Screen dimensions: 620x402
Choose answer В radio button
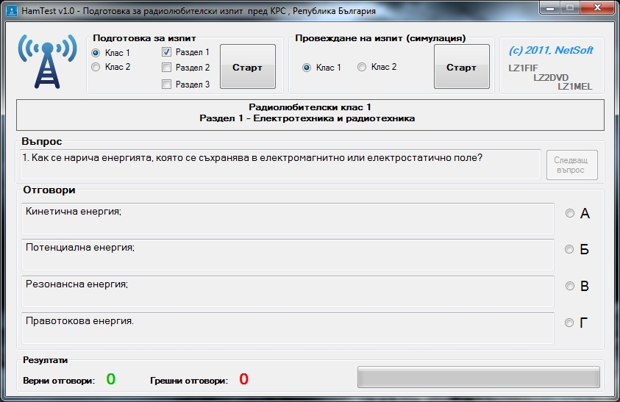569,286
